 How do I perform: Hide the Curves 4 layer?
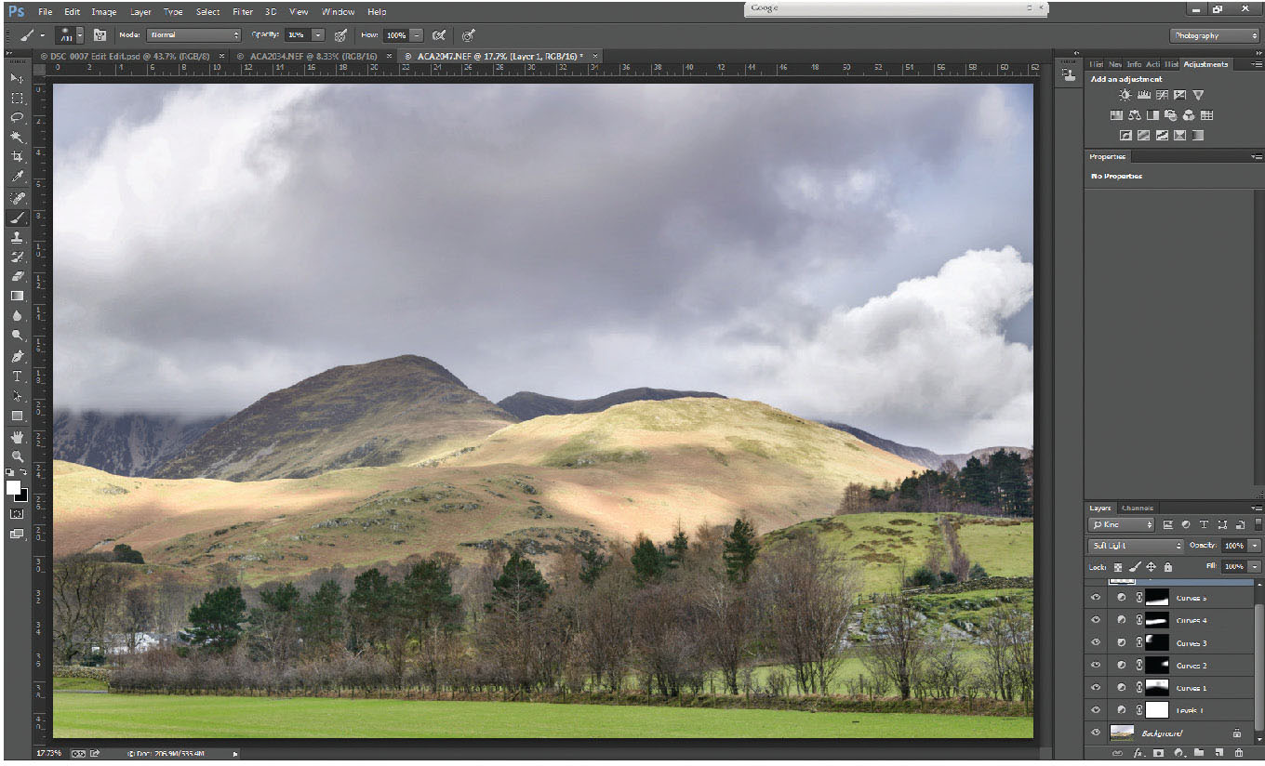tap(1096, 620)
